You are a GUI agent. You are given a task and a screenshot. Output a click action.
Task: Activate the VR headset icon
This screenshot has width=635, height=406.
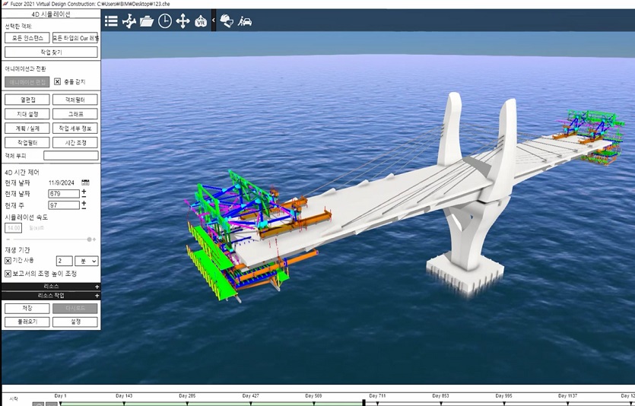[201, 21]
